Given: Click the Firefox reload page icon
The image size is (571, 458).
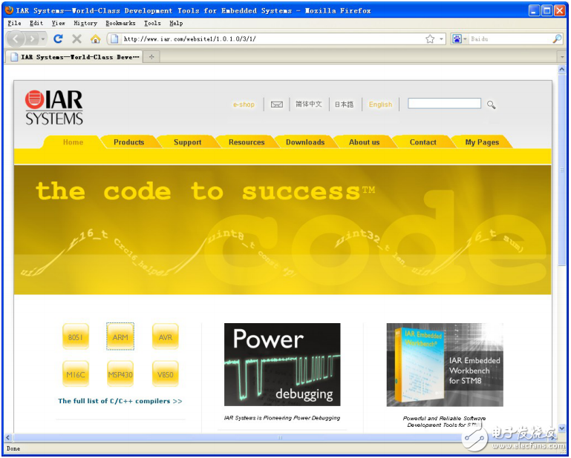Looking at the screenshot, I should pyautogui.click(x=59, y=39).
